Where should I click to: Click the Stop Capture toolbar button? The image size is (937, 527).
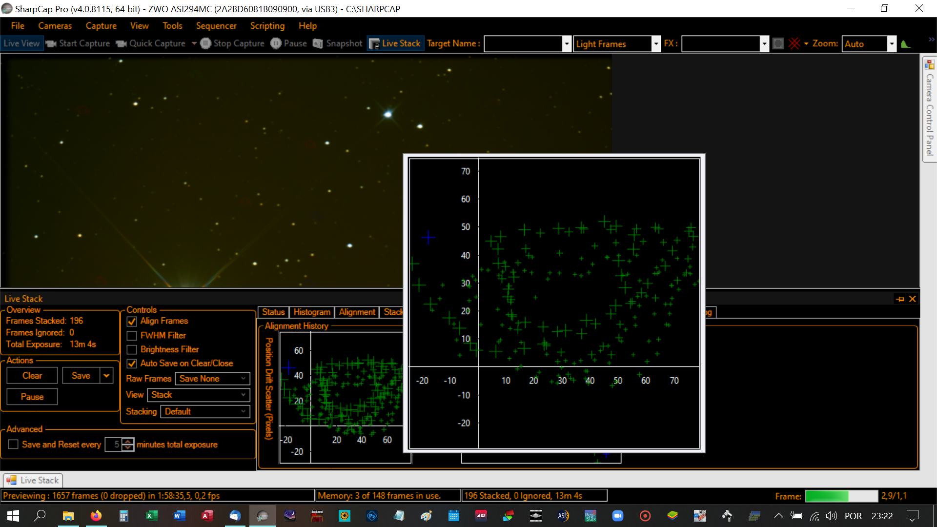tap(232, 43)
